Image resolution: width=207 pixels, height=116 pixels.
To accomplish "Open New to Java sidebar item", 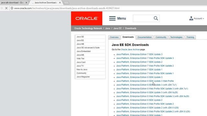I will click(90, 70).
